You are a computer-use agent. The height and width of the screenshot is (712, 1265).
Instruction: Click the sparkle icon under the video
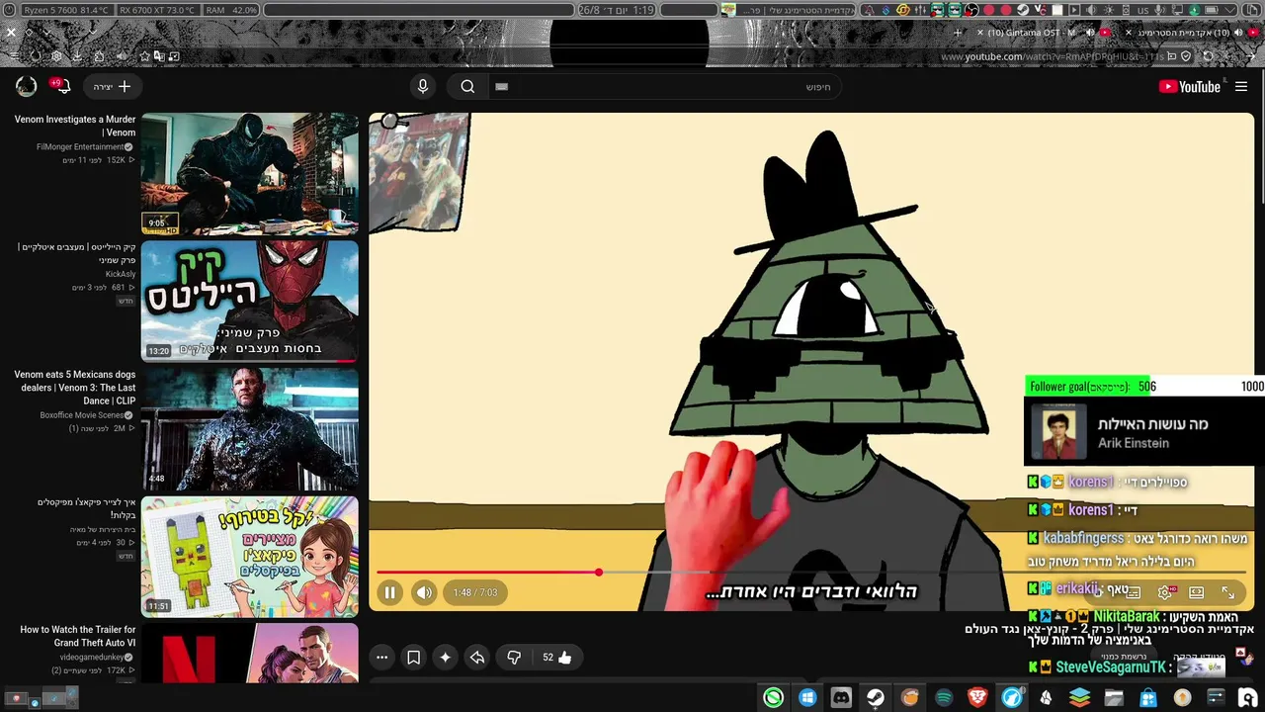446,657
